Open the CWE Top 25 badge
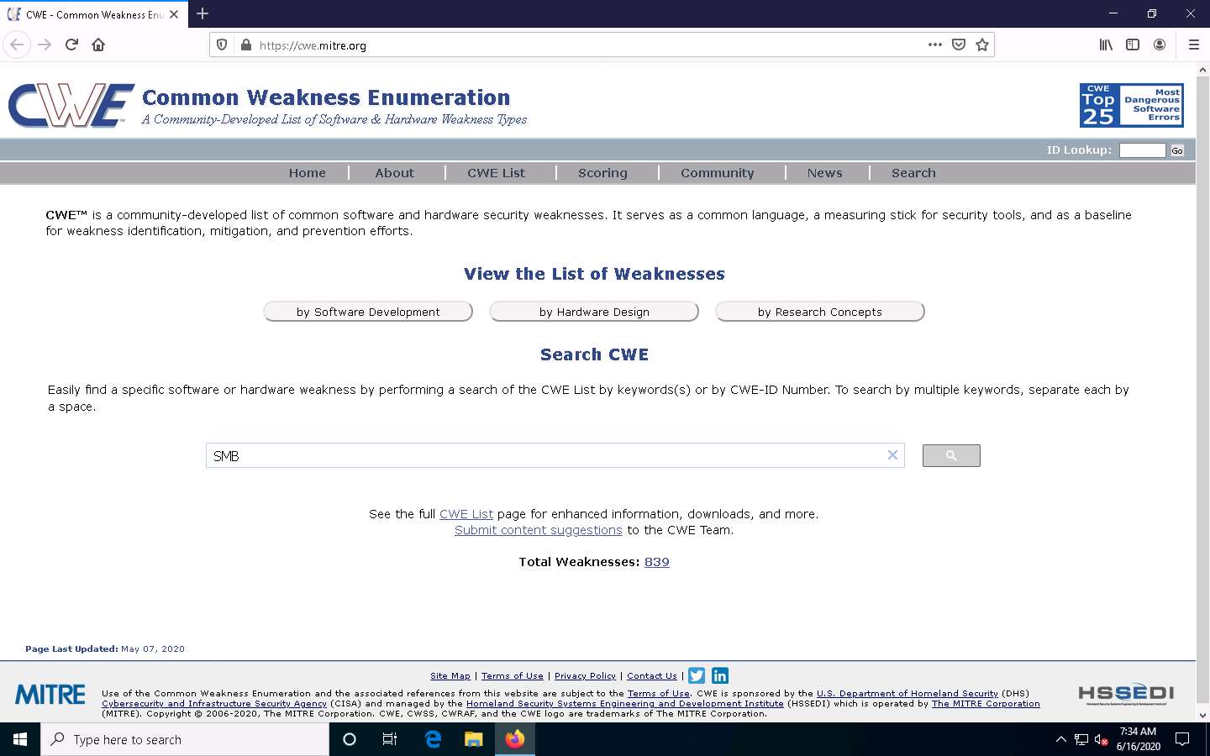The height and width of the screenshot is (756, 1210). click(x=1131, y=105)
